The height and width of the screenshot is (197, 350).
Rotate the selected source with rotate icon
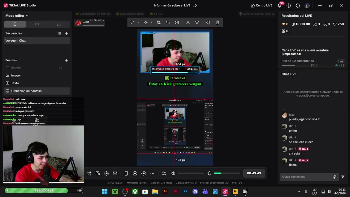(x=168, y=22)
